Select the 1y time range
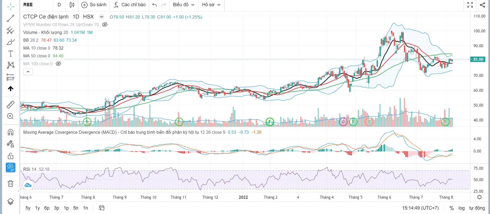 point(38,208)
